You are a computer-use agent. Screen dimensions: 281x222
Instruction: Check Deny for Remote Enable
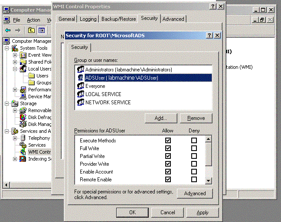click(x=194, y=180)
